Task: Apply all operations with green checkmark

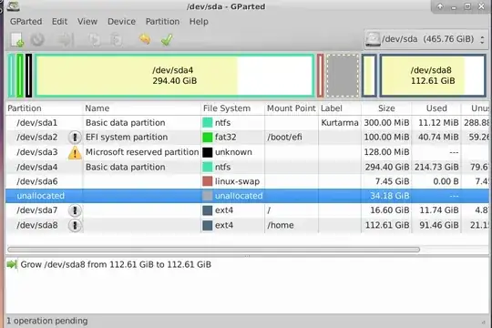Action: click(x=167, y=39)
